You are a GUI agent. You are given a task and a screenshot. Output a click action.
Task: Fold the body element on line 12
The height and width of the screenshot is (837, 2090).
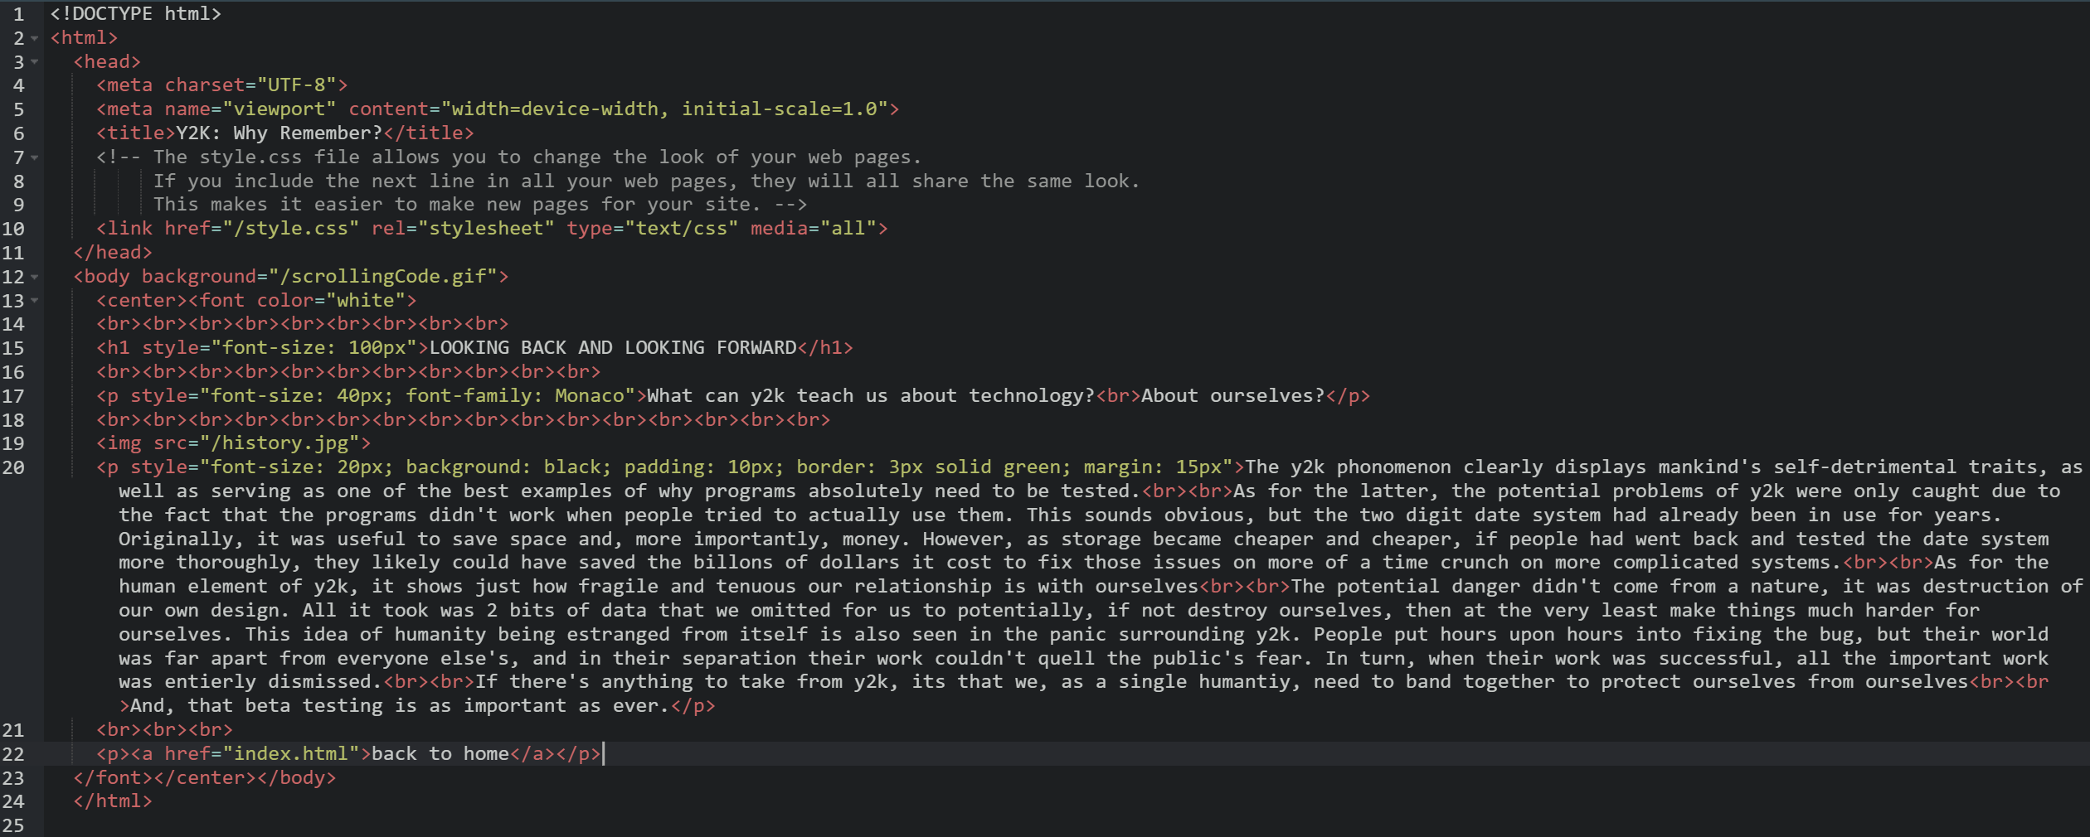pyautogui.click(x=34, y=277)
